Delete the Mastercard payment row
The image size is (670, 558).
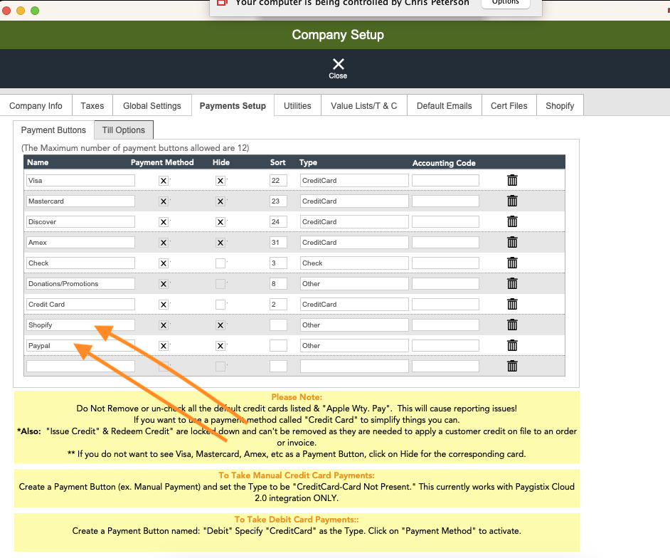(x=512, y=201)
